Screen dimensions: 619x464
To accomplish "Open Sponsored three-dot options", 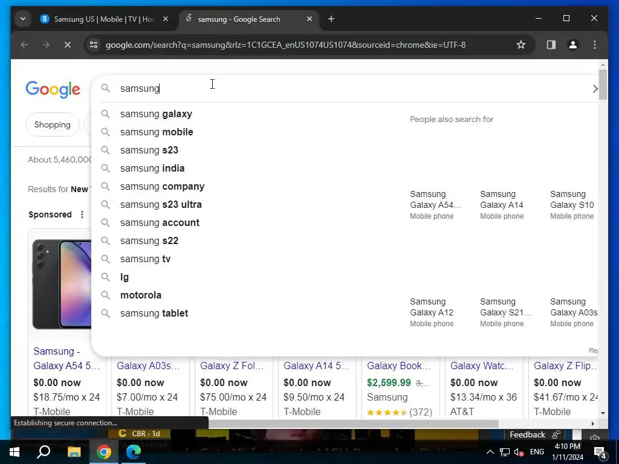I will pyautogui.click(x=82, y=214).
